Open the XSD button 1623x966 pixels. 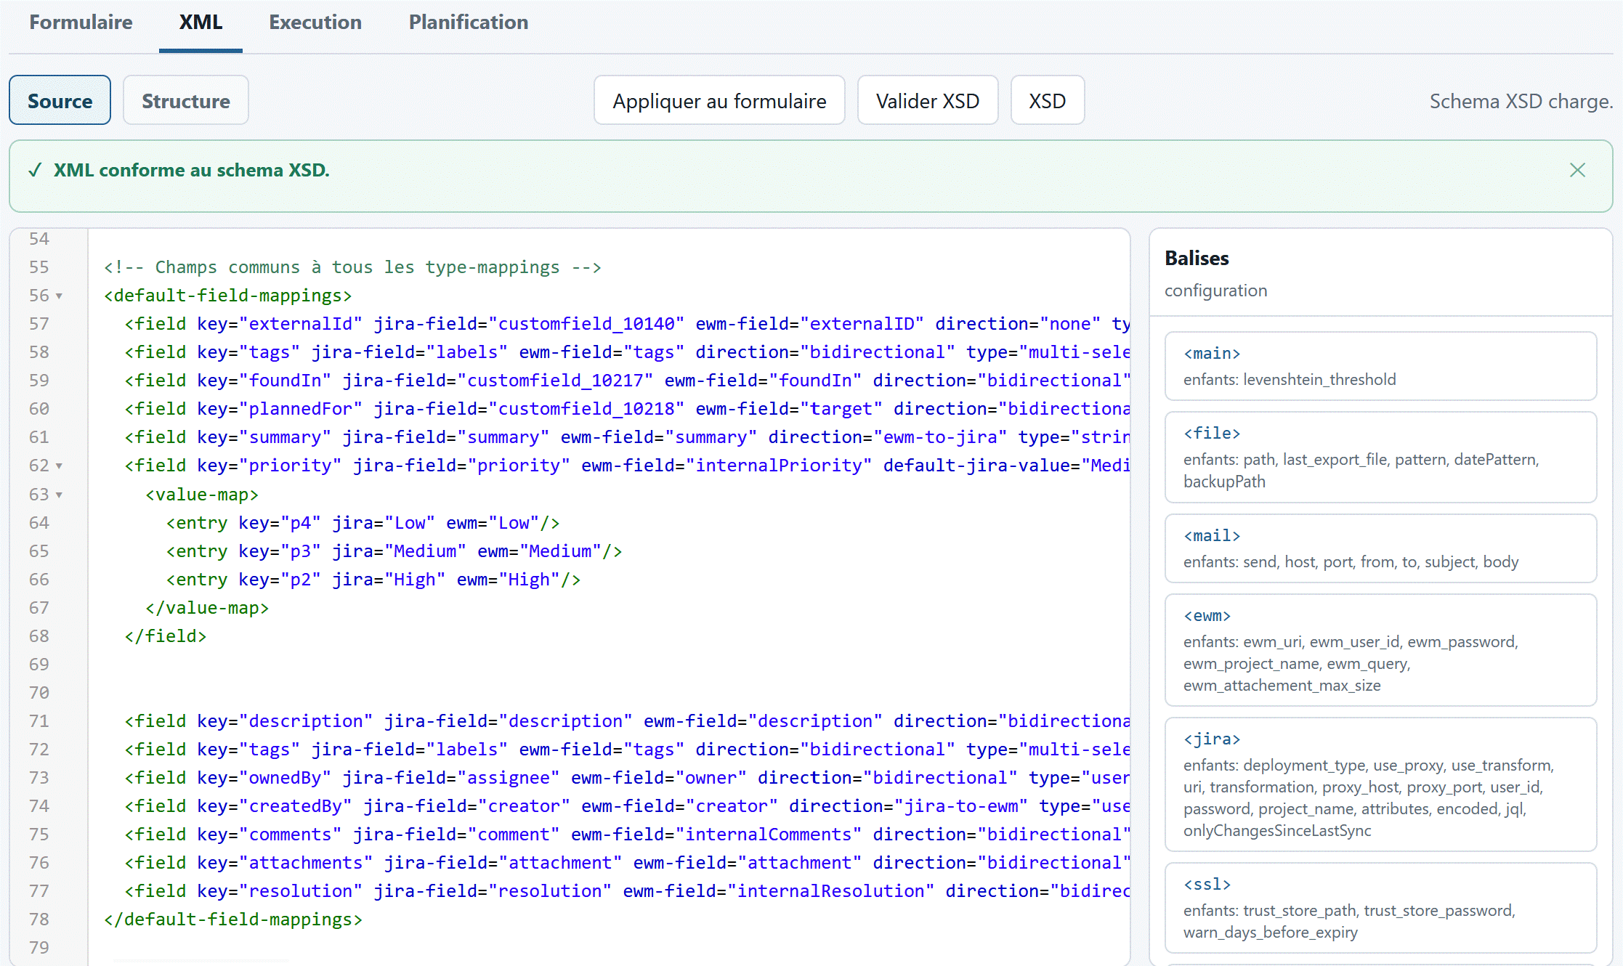tap(1048, 100)
